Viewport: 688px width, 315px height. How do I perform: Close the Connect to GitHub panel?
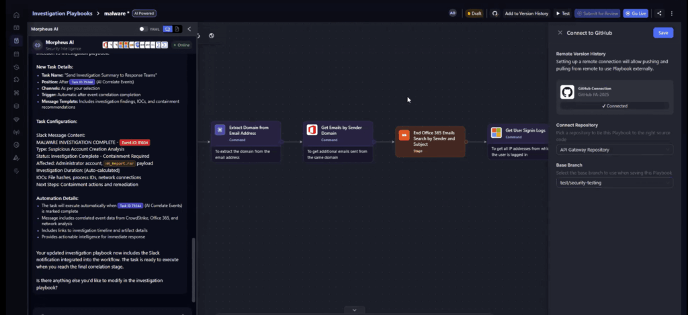point(560,33)
